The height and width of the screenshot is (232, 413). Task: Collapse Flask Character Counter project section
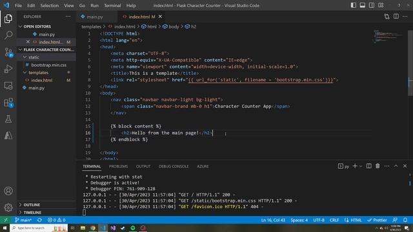tap(46, 50)
